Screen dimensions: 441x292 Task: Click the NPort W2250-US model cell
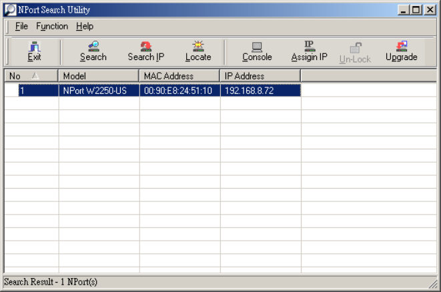[99, 91]
